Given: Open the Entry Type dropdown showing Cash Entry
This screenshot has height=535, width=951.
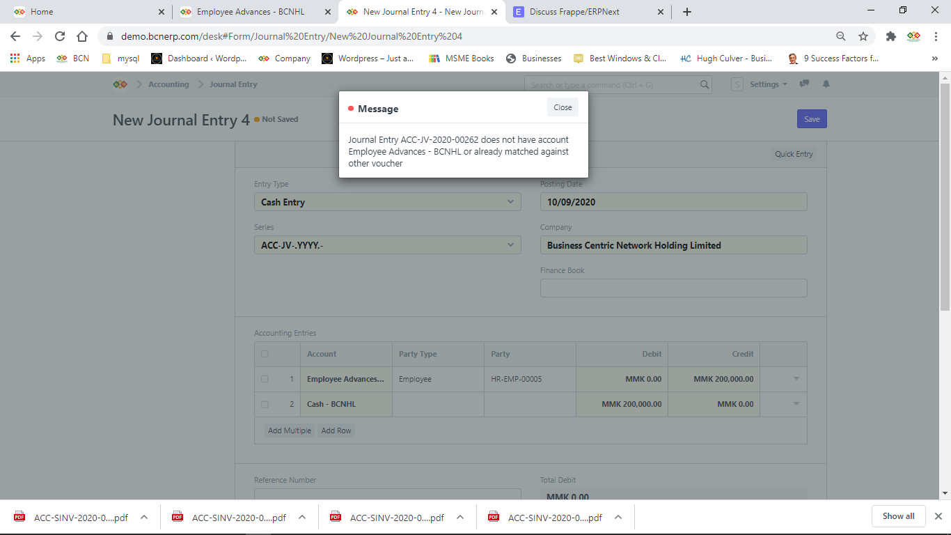Looking at the screenshot, I should click(x=387, y=202).
